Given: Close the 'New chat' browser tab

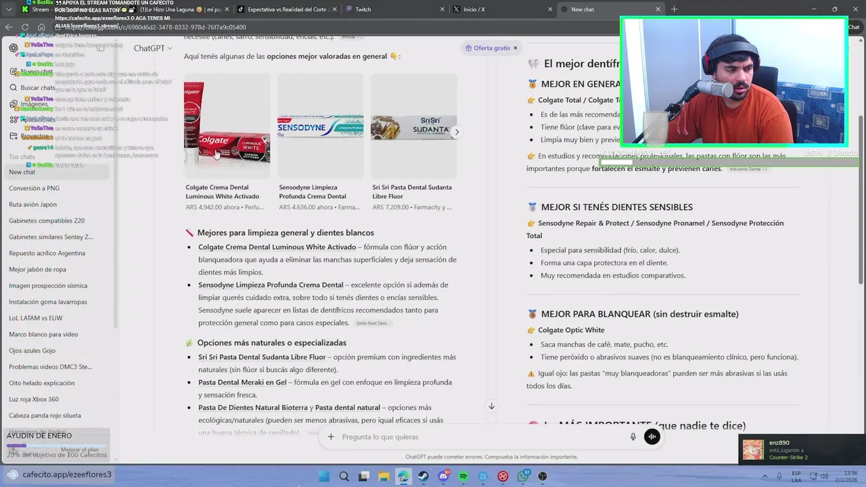Looking at the screenshot, I should click(x=658, y=9).
